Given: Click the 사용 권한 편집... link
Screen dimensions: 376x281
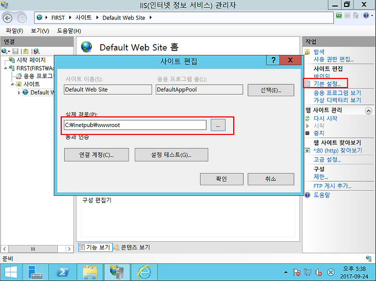Looking at the screenshot, I should (x=333, y=59).
